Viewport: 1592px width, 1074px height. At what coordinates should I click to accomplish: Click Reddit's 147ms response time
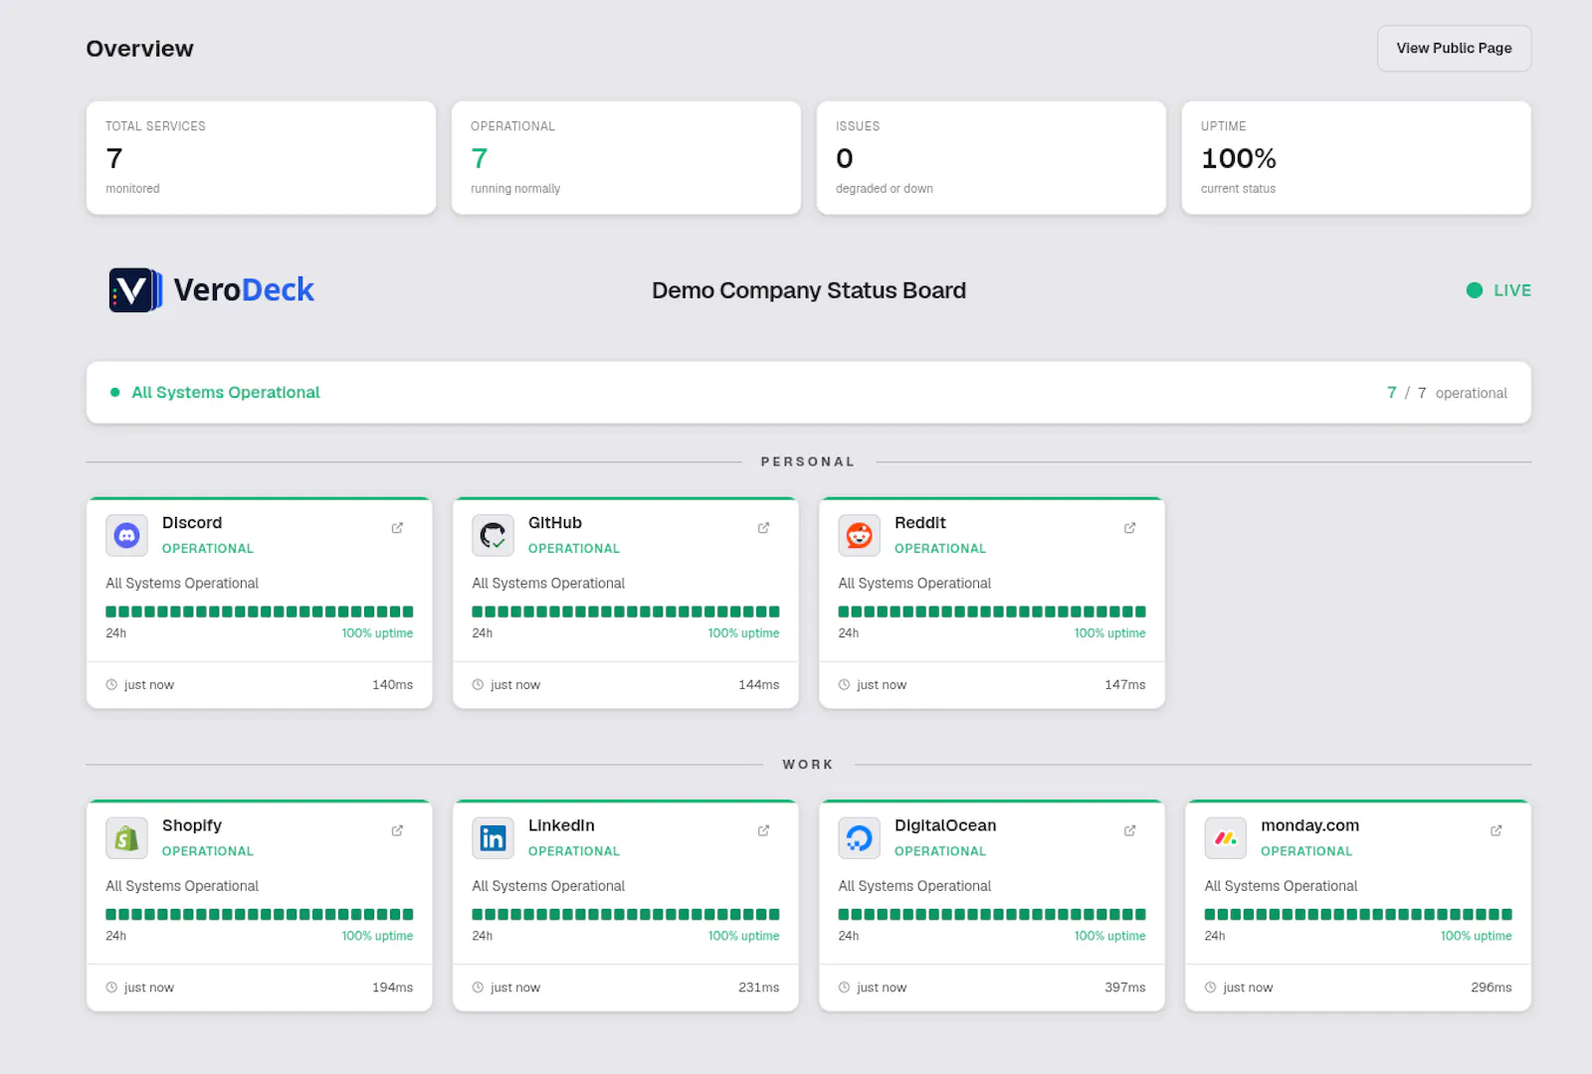click(x=1125, y=684)
